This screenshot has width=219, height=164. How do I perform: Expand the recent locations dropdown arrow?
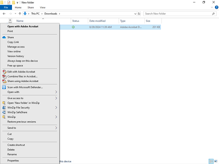tap(15, 14)
